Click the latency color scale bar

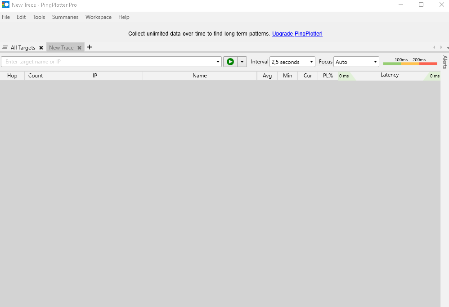coord(410,63)
